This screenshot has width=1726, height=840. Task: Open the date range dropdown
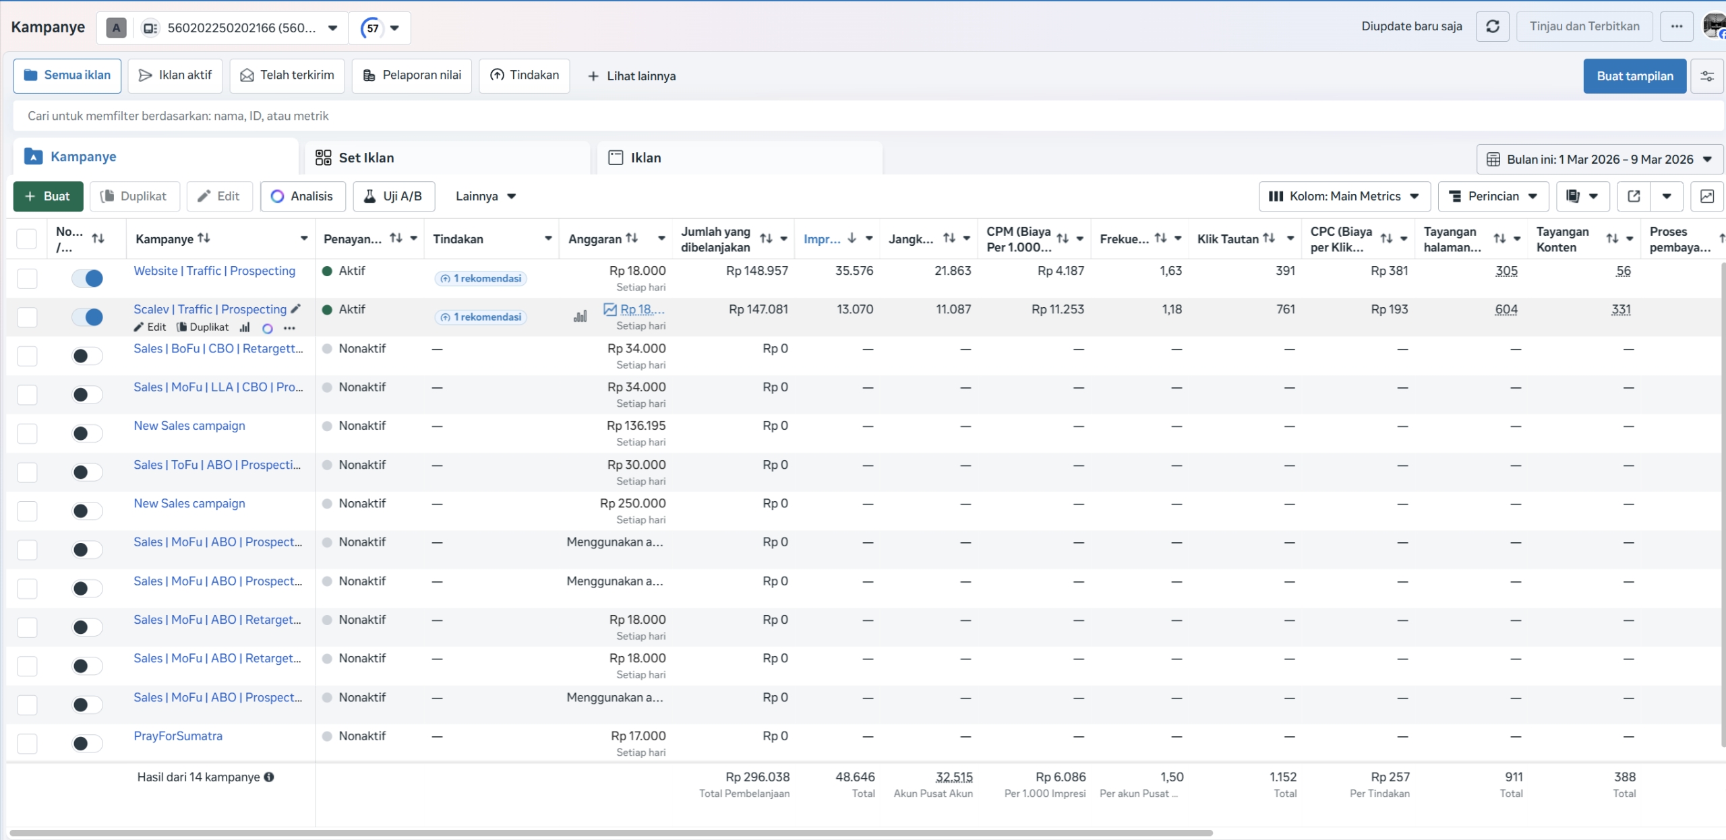[1599, 160]
